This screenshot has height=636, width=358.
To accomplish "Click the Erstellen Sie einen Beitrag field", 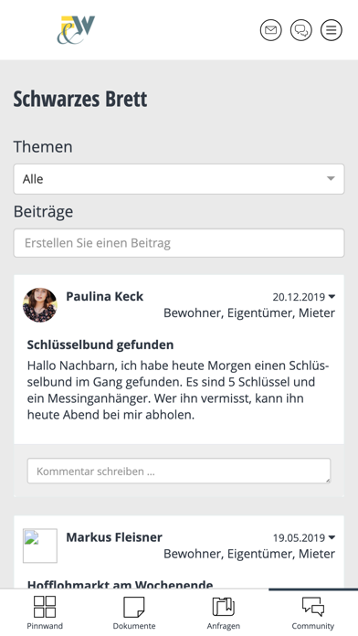I will (179, 243).
